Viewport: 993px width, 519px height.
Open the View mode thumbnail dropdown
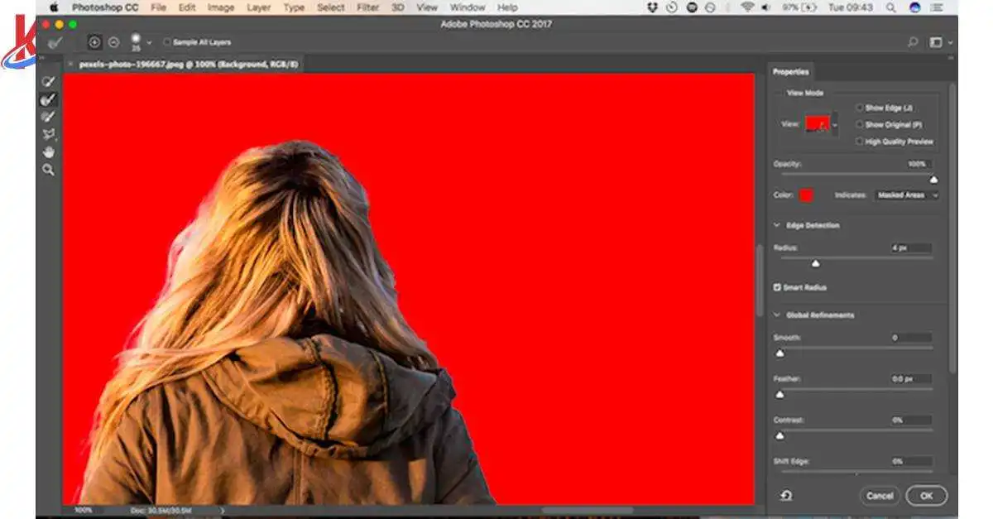[x=835, y=125]
